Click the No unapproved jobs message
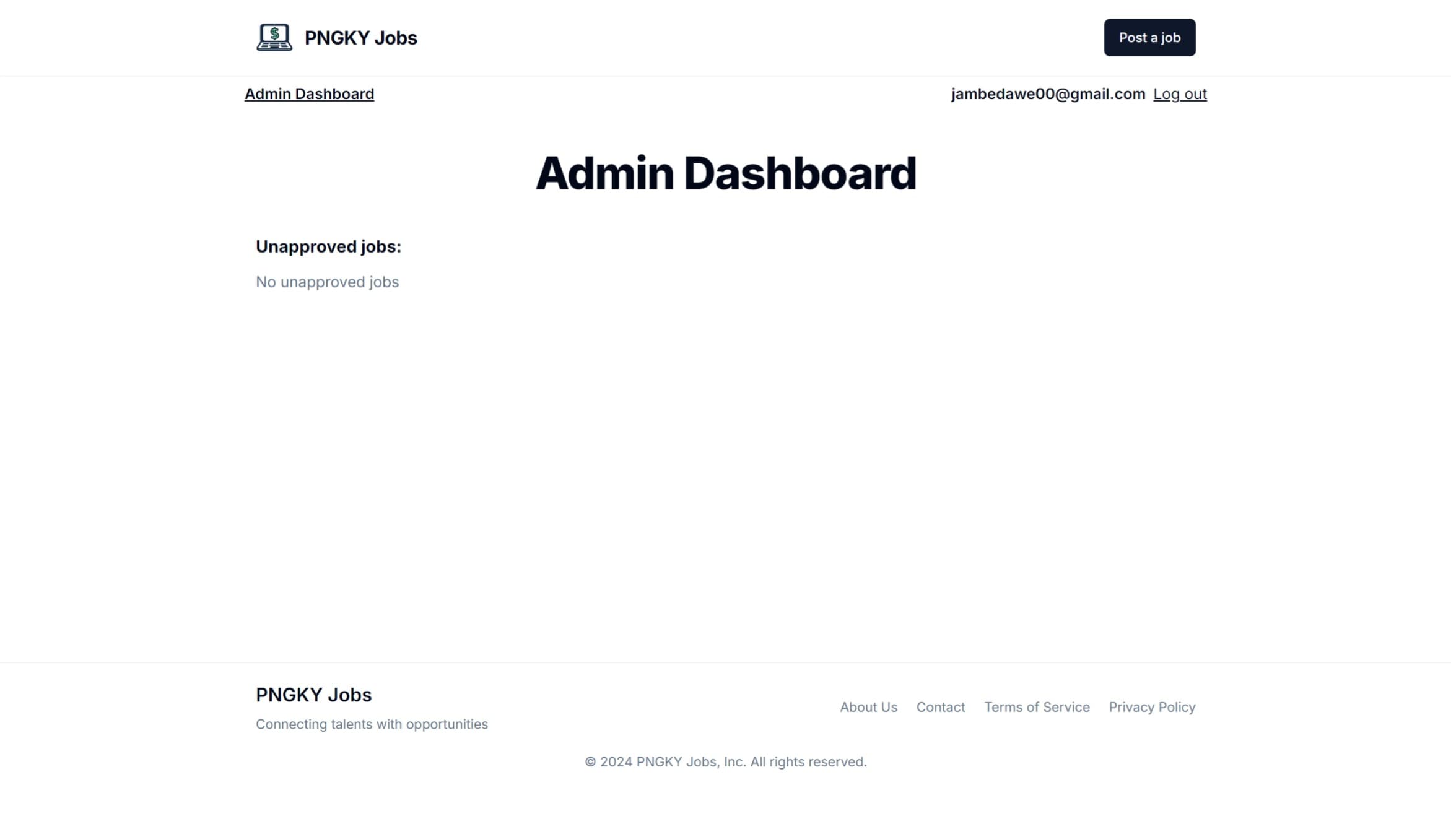1451x837 pixels. (327, 282)
